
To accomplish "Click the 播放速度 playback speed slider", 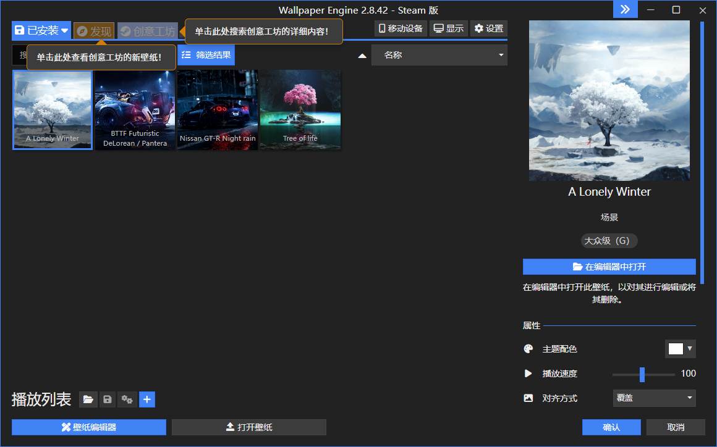I will (x=643, y=374).
